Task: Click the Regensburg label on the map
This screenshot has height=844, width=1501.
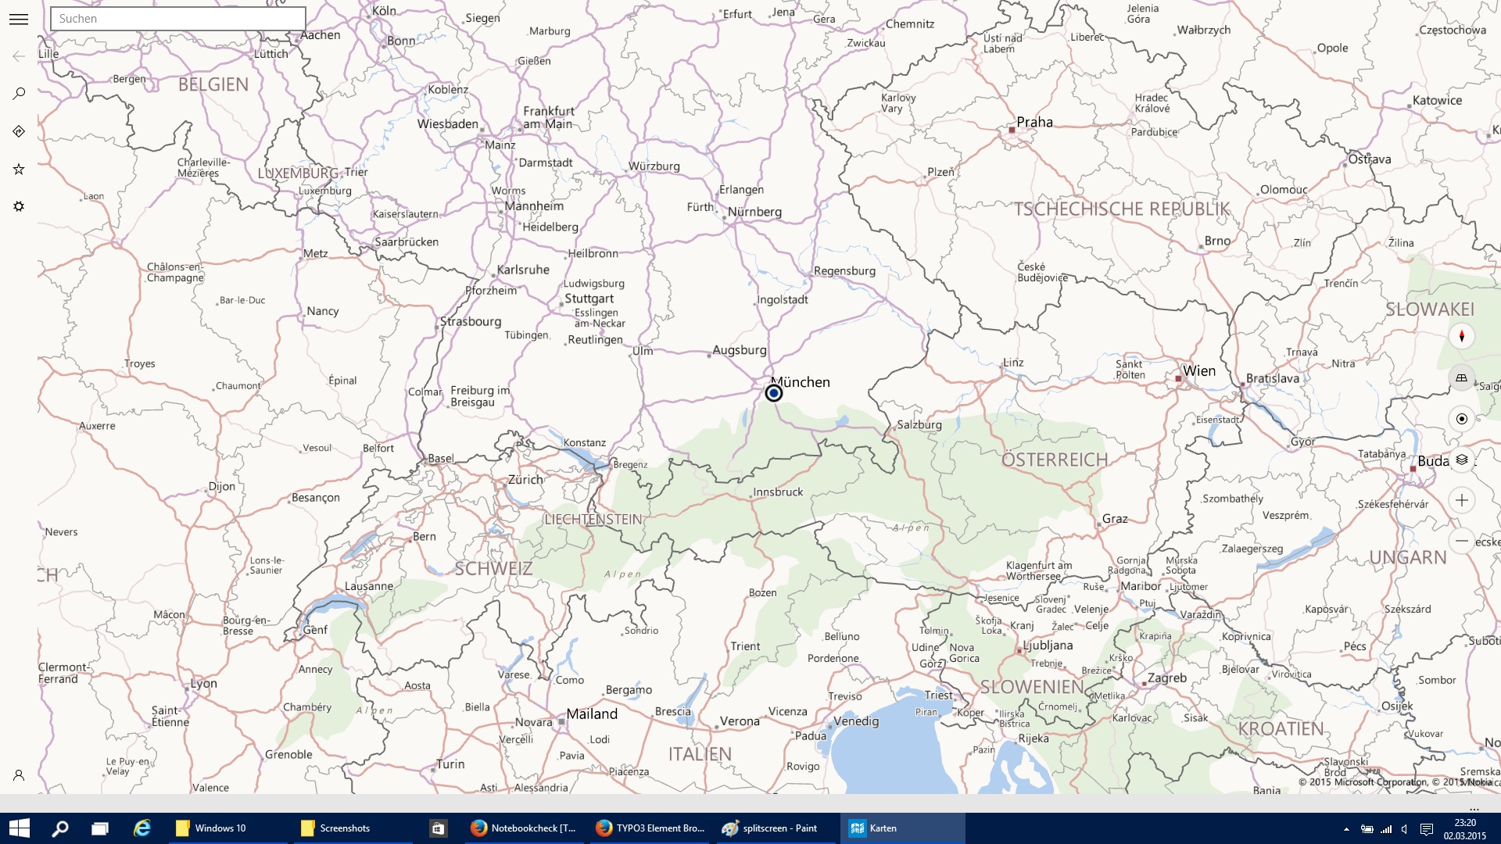Action: [844, 271]
